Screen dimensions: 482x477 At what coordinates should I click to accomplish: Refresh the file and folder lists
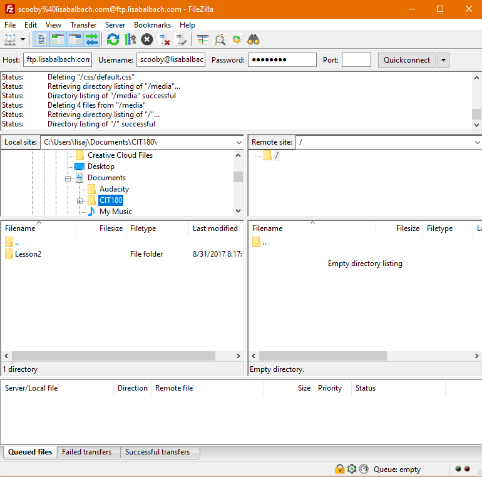[113, 39]
